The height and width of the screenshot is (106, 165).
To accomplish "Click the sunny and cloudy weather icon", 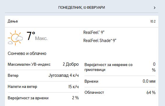I will tap(15, 38).
